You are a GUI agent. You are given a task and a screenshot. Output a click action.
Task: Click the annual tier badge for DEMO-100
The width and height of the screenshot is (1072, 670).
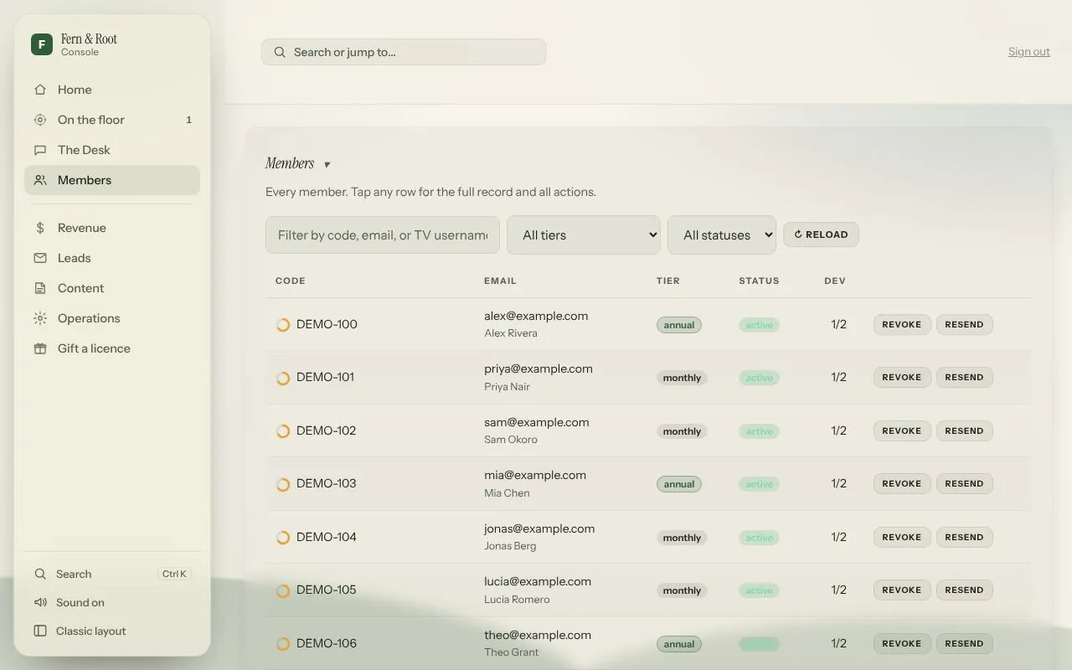pyautogui.click(x=679, y=325)
